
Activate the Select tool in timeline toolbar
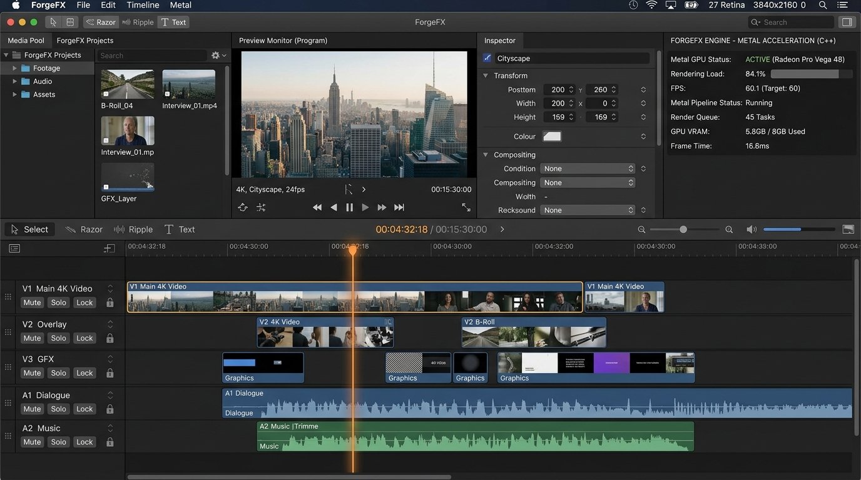click(29, 229)
